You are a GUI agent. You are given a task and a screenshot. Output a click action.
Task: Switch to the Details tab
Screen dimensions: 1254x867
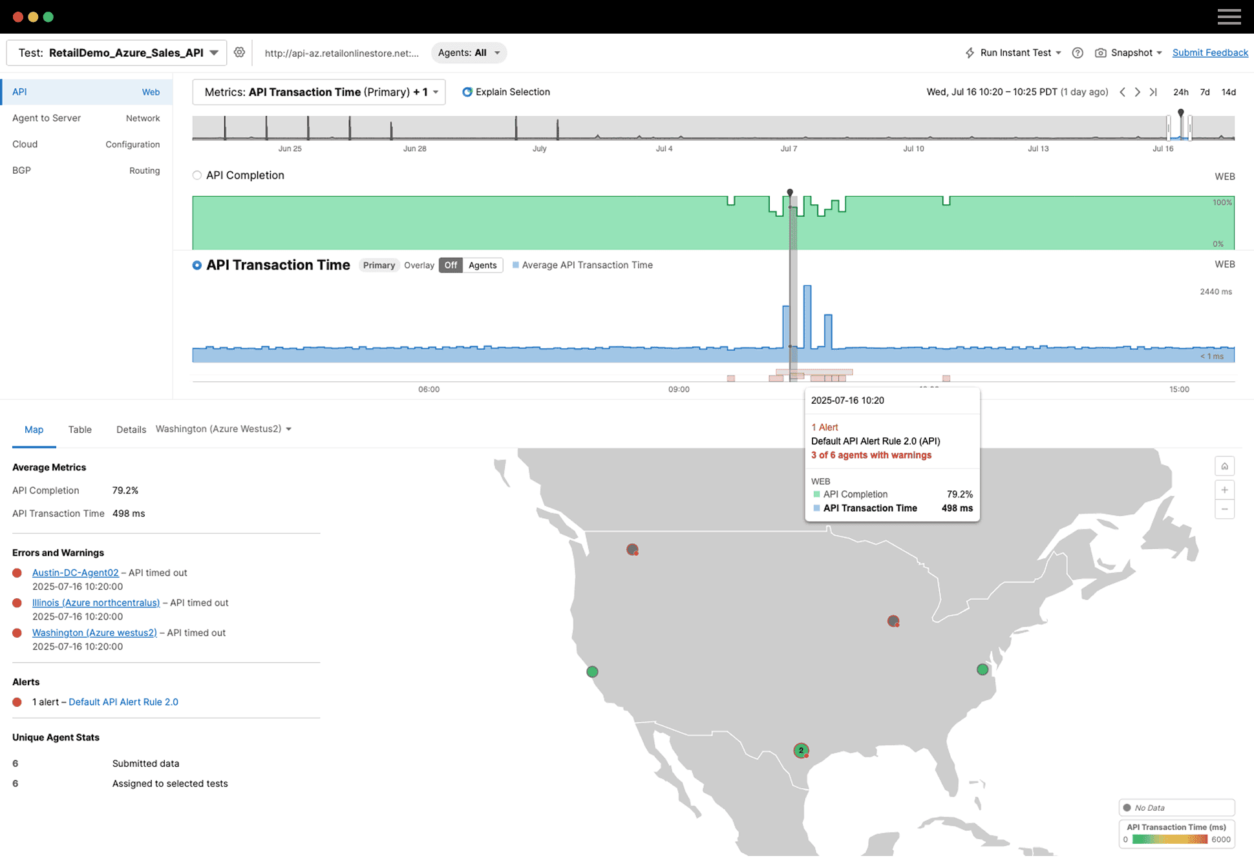pyautogui.click(x=131, y=429)
